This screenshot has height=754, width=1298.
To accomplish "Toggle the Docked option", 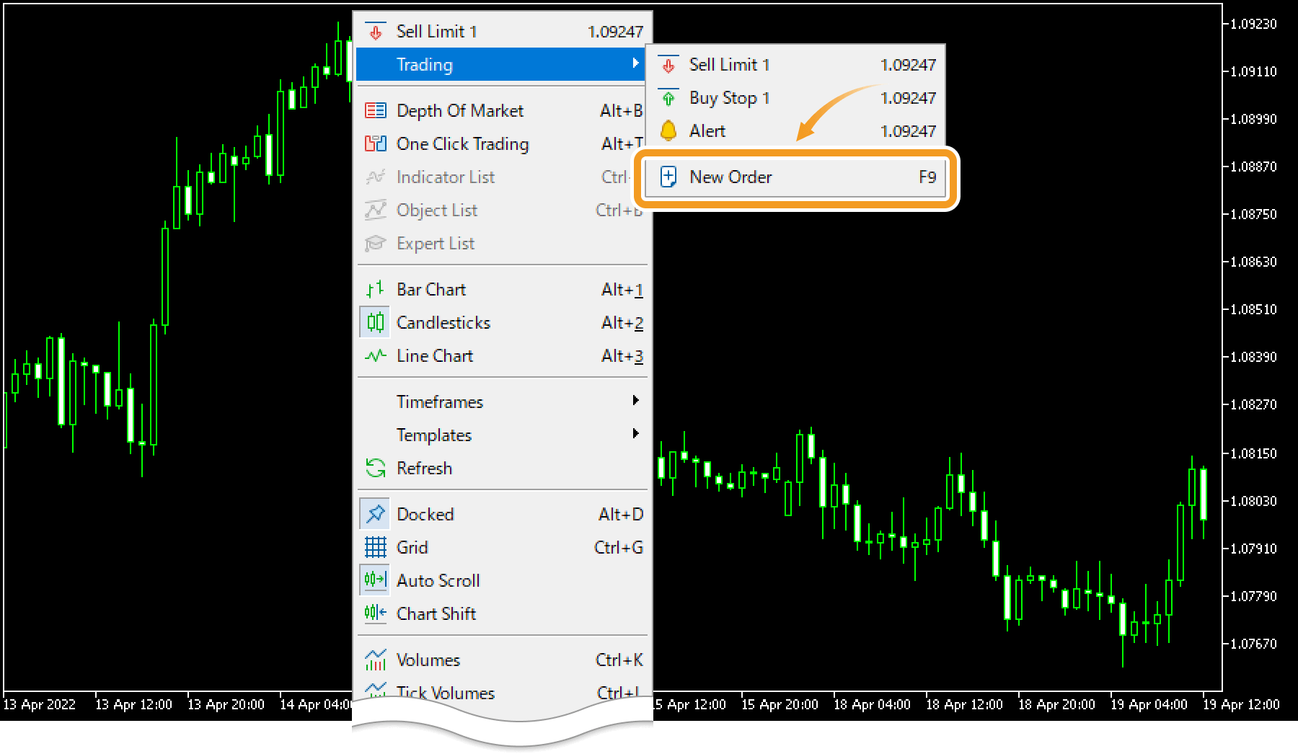I will click(425, 514).
